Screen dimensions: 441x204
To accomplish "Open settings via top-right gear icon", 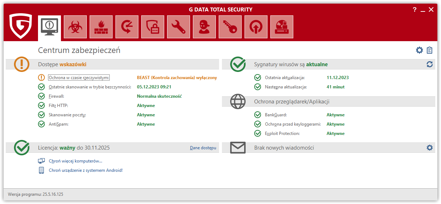I will coord(419,50).
